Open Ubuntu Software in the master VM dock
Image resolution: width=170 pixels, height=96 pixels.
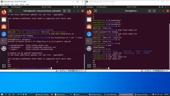click(x=4, y=27)
